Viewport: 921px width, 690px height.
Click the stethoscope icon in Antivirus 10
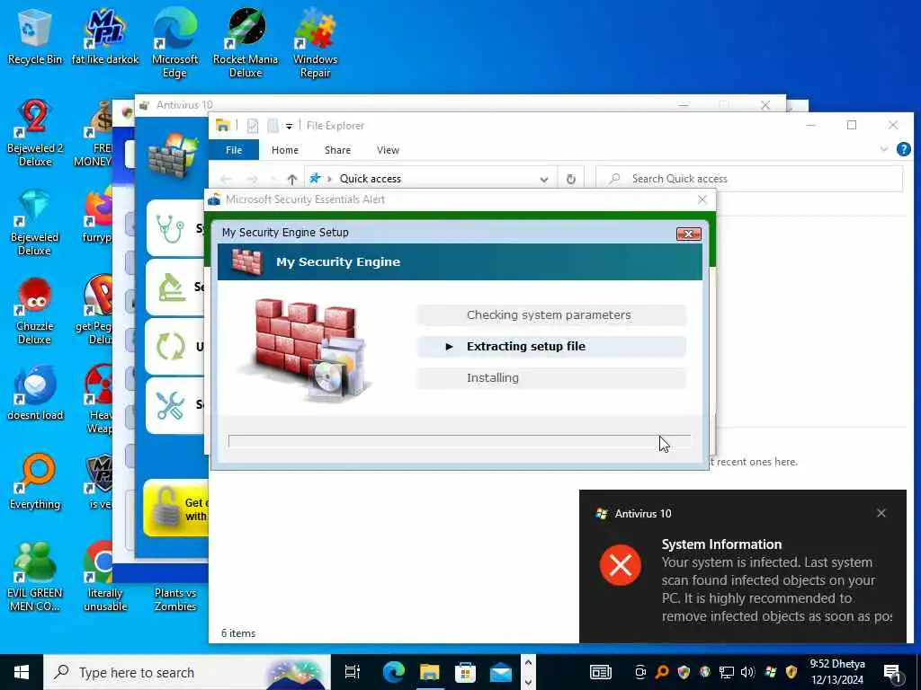point(170,228)
